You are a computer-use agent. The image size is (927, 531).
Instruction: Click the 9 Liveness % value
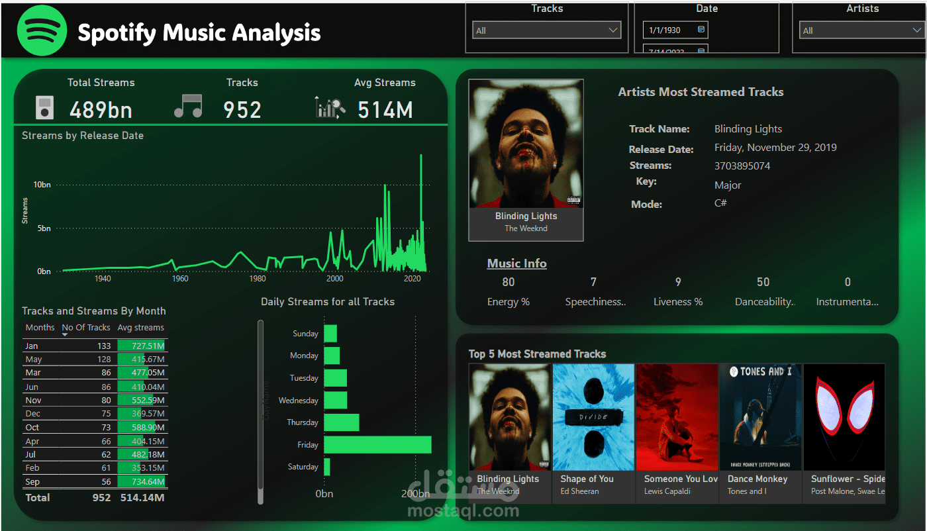click(678, 282)
